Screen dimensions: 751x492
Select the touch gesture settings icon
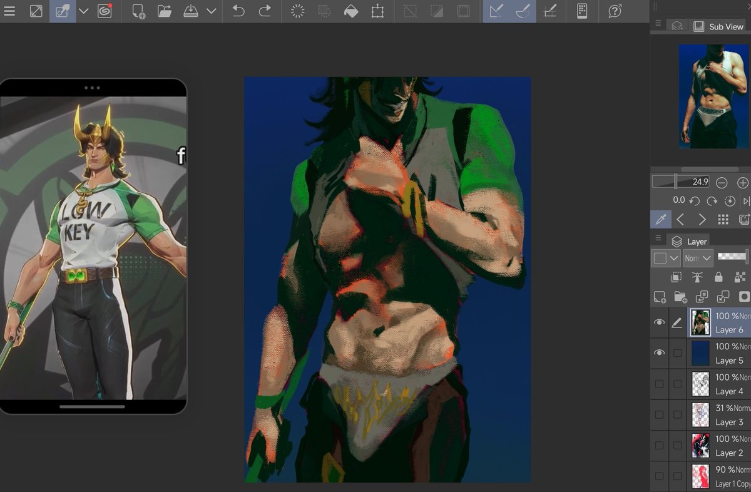pyautogui.click(x=63, y=11)
